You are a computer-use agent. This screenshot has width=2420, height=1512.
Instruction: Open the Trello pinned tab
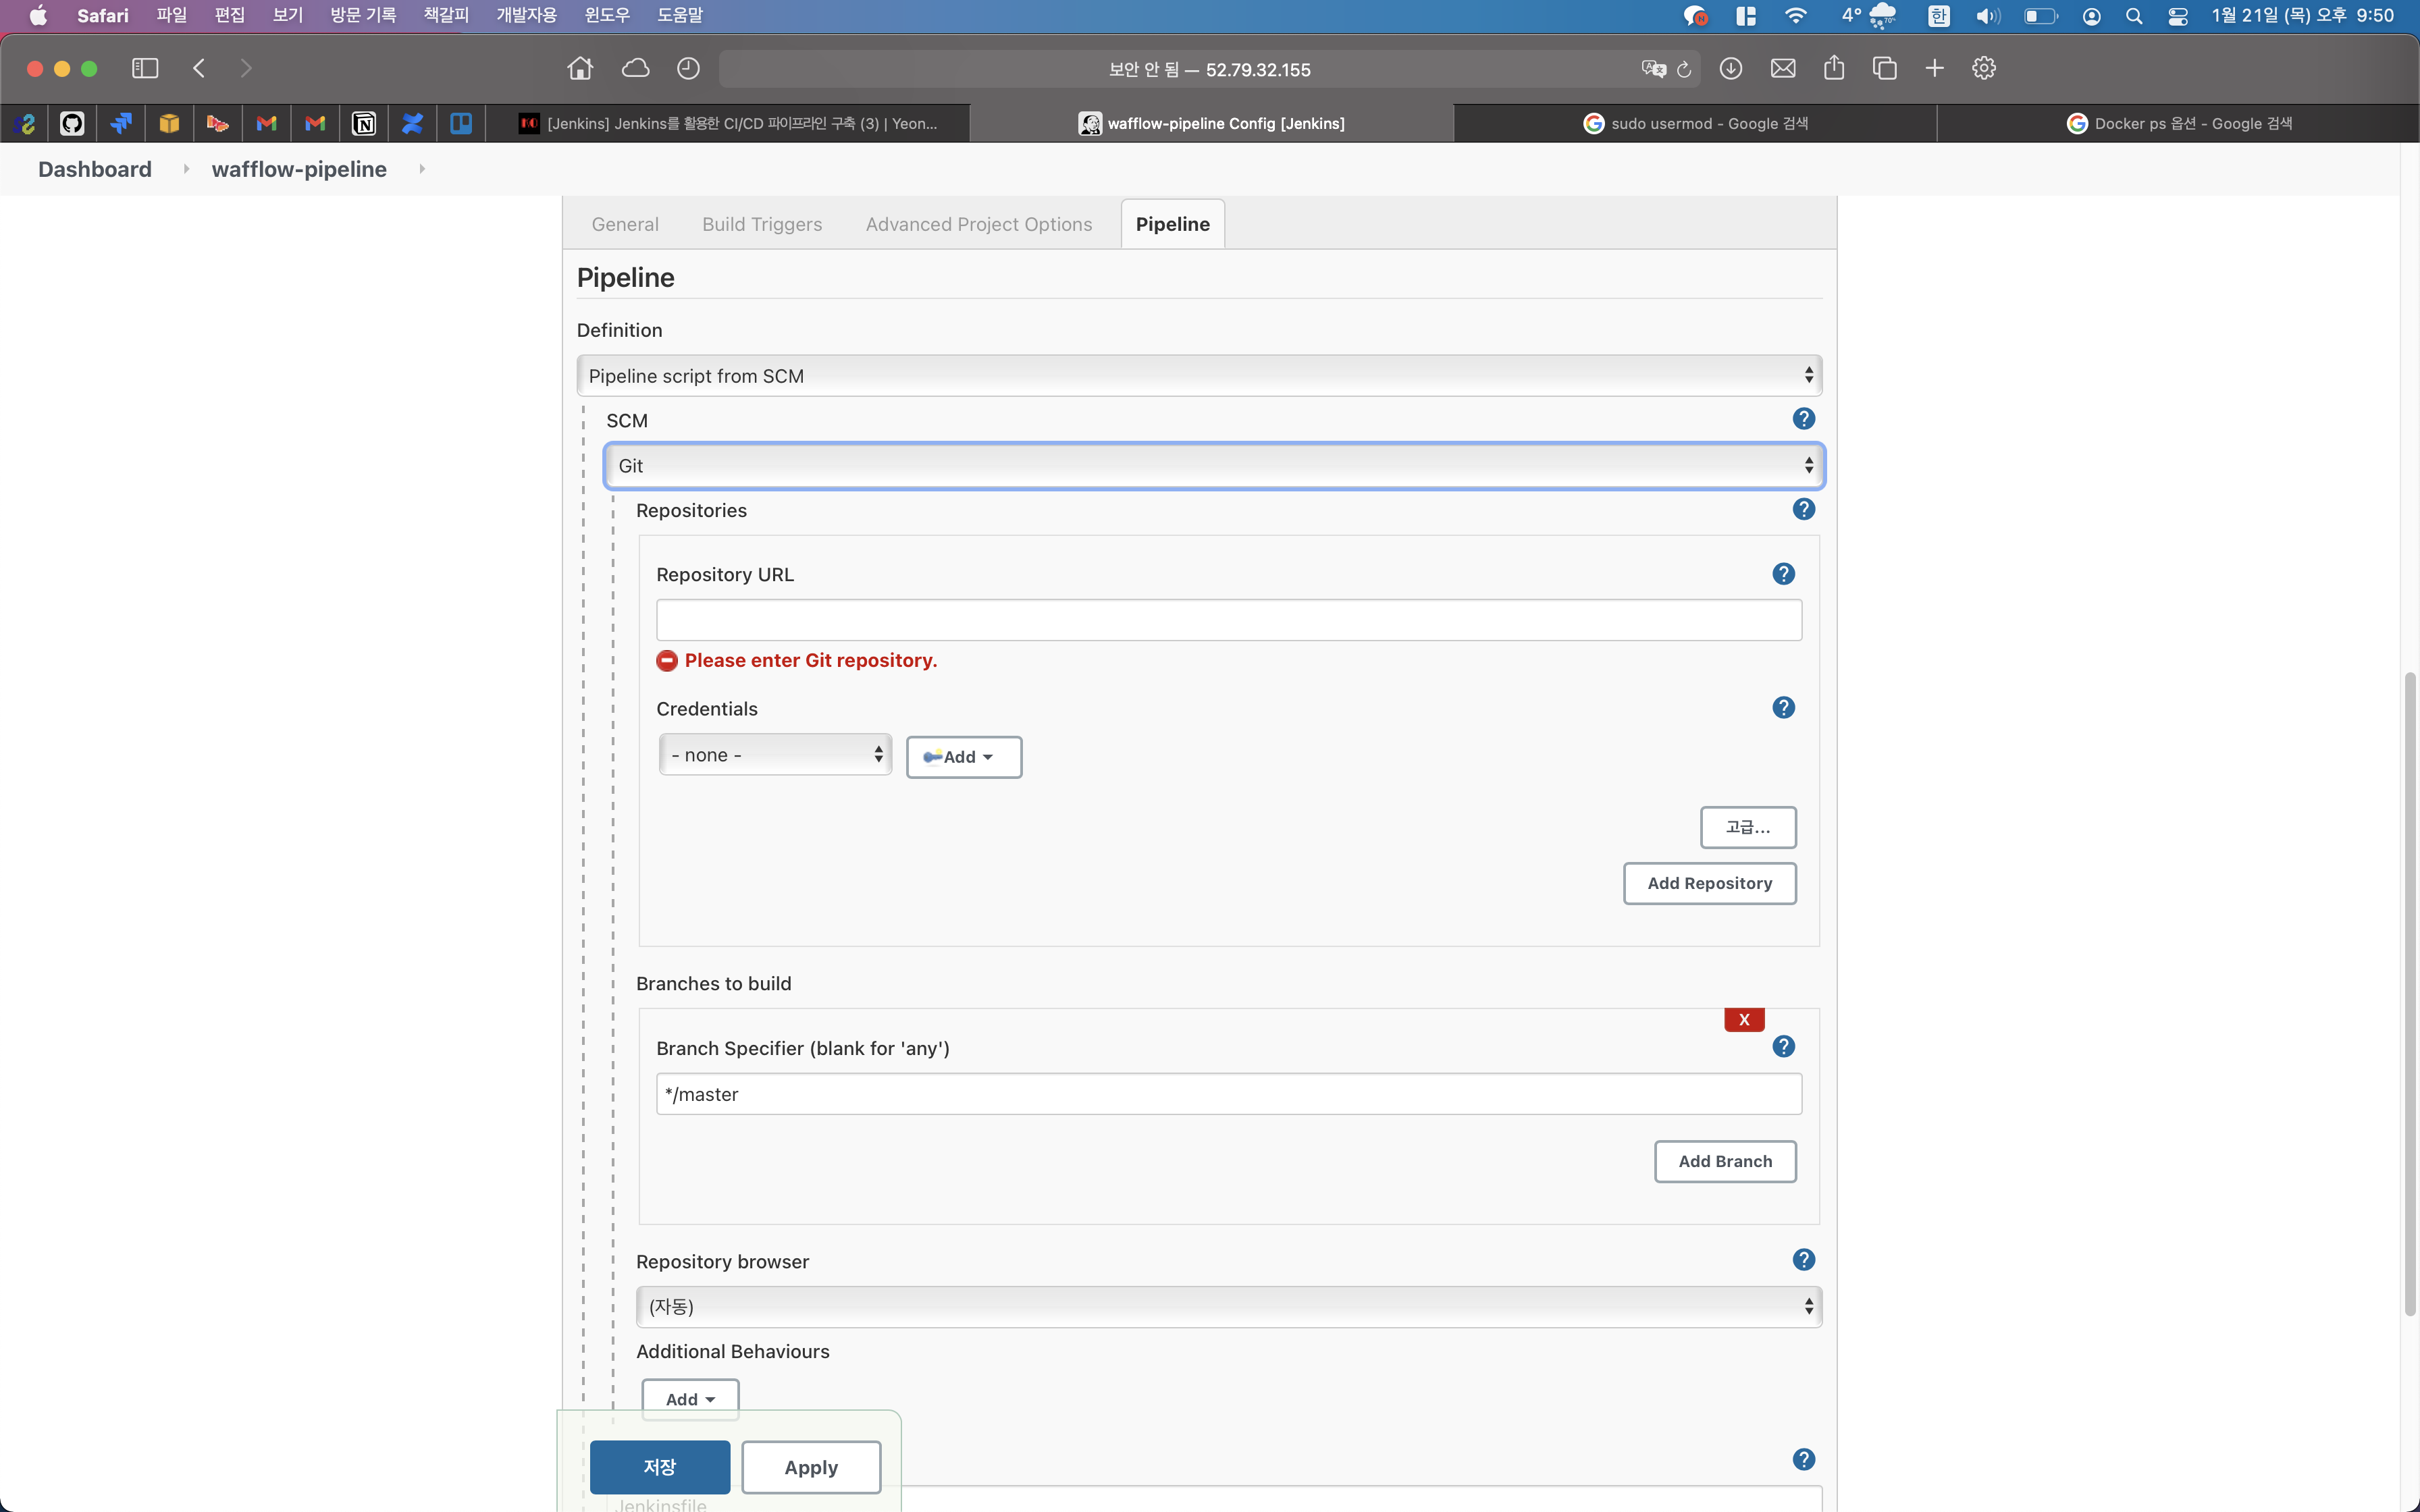tap(461, 123)
